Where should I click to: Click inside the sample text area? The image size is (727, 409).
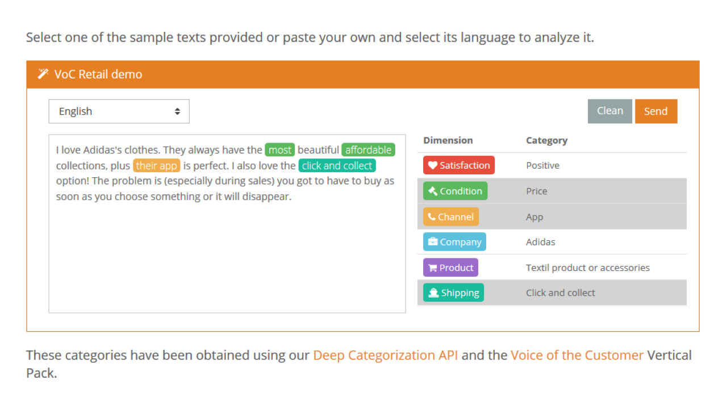pyautogui.click(x=227, y=256)
